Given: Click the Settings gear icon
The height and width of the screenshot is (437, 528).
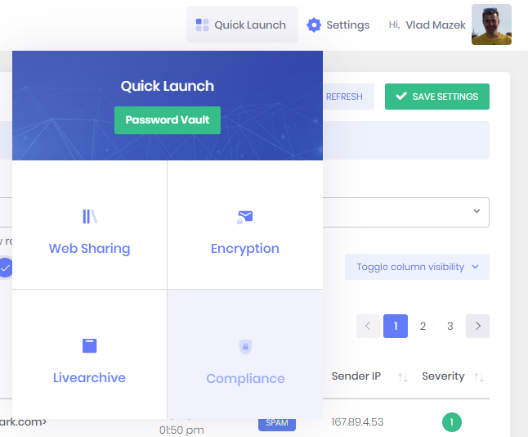Looking at the screenshot, I should click(314, 25).
